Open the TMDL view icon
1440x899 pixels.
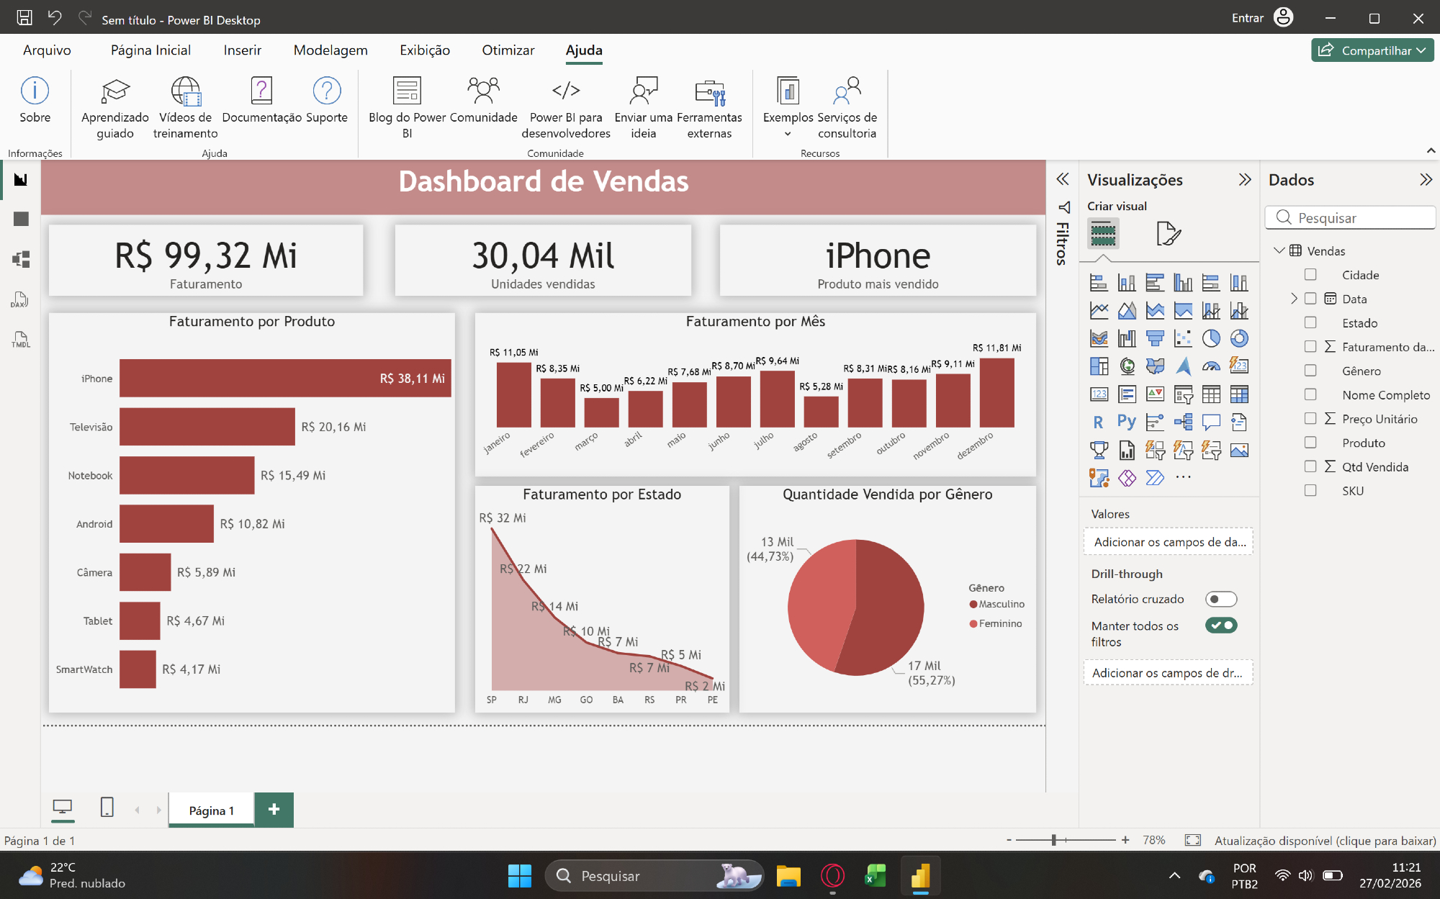(x=20, y=340)
